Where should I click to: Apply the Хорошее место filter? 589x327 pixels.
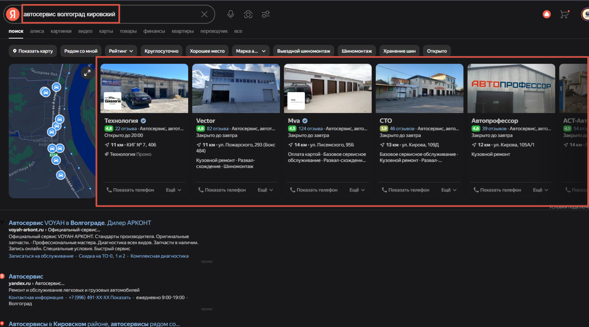(x=208, y=51)
